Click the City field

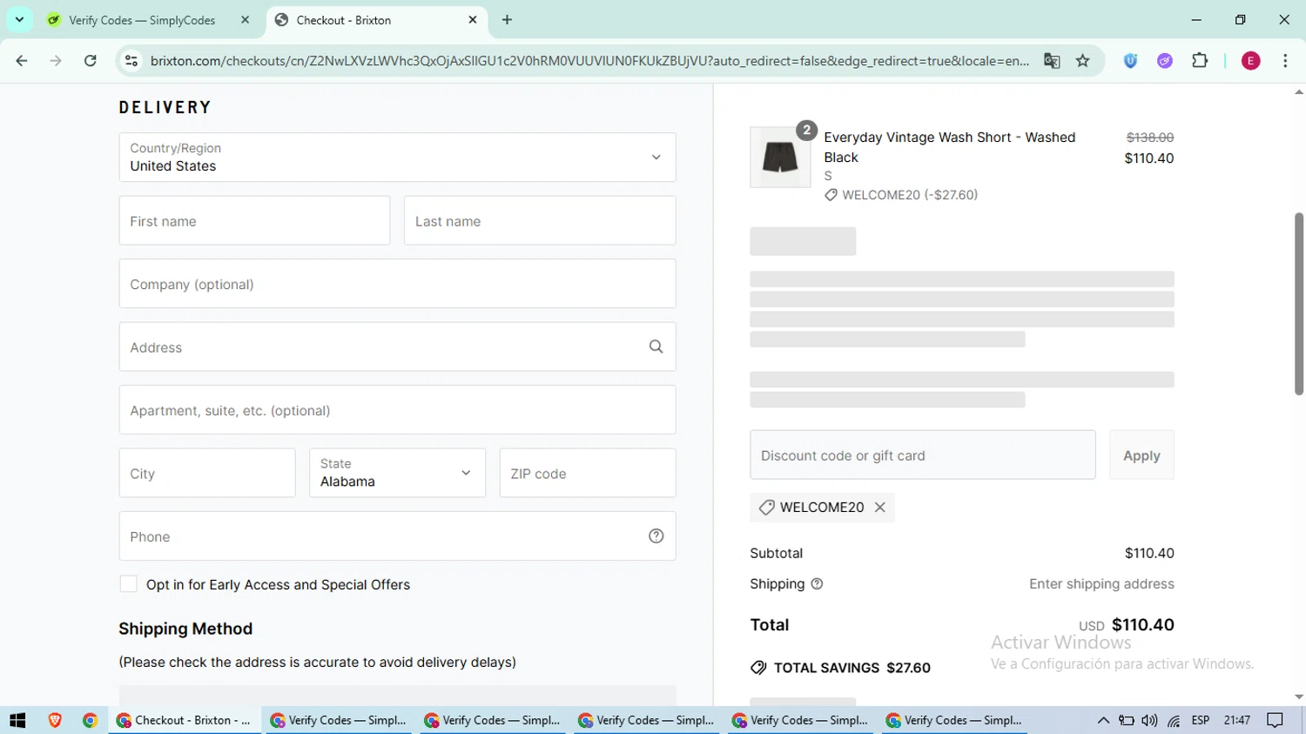point(207,473)
